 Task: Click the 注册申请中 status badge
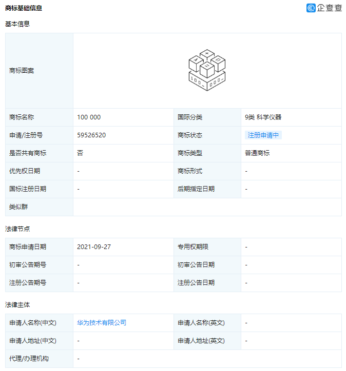tap(263, 135)
